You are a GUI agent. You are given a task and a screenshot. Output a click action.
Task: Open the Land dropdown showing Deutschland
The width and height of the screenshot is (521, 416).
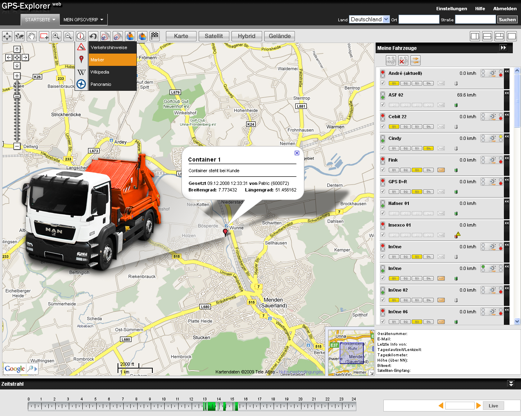click(x=386, y=19)
